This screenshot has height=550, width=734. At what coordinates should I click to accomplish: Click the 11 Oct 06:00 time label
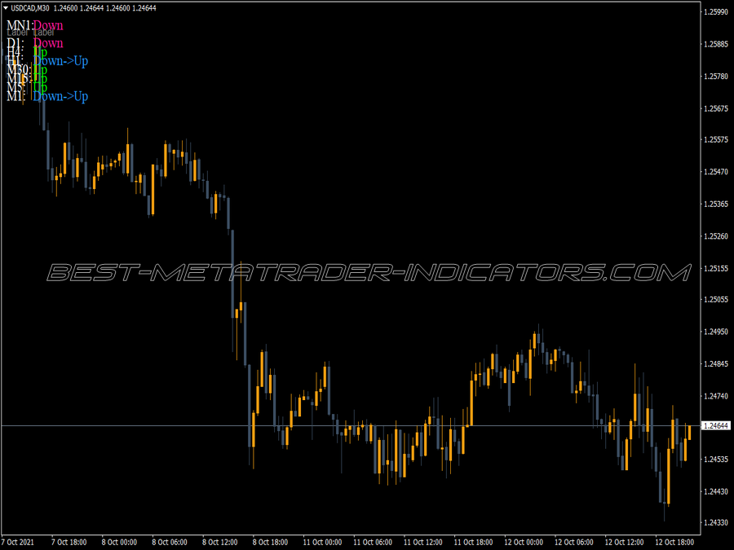373,543
